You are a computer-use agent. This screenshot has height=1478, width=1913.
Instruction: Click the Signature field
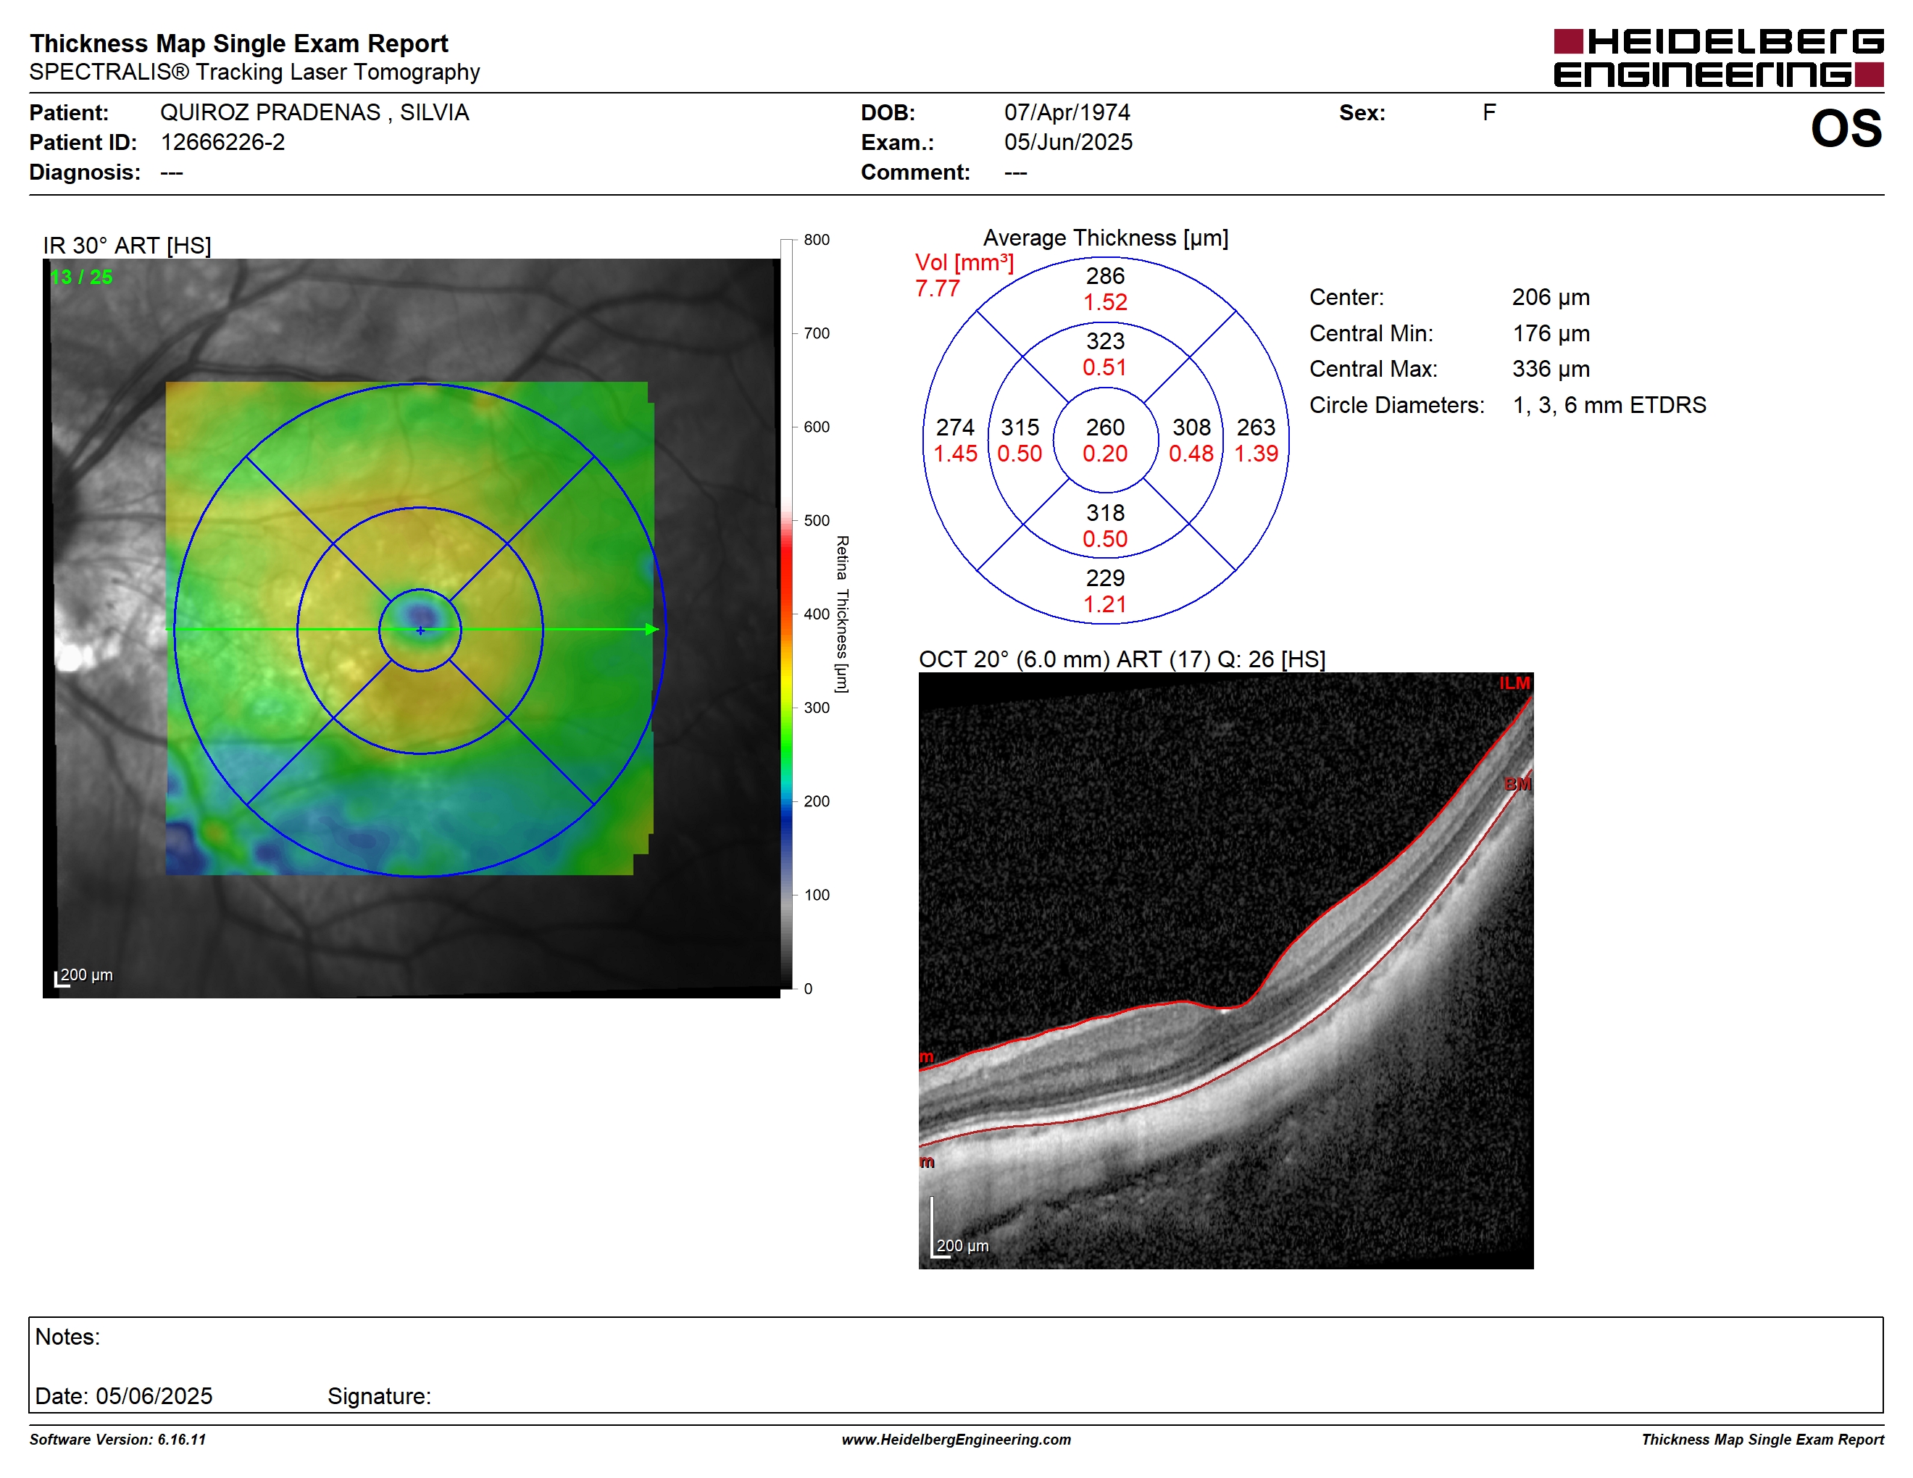coord(379,1397)
